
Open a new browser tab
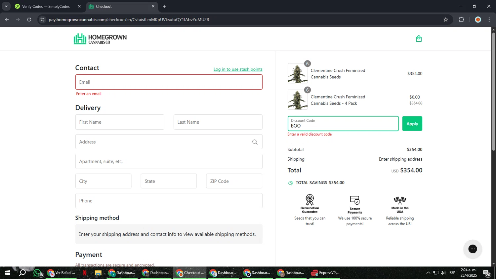[164, 6]
